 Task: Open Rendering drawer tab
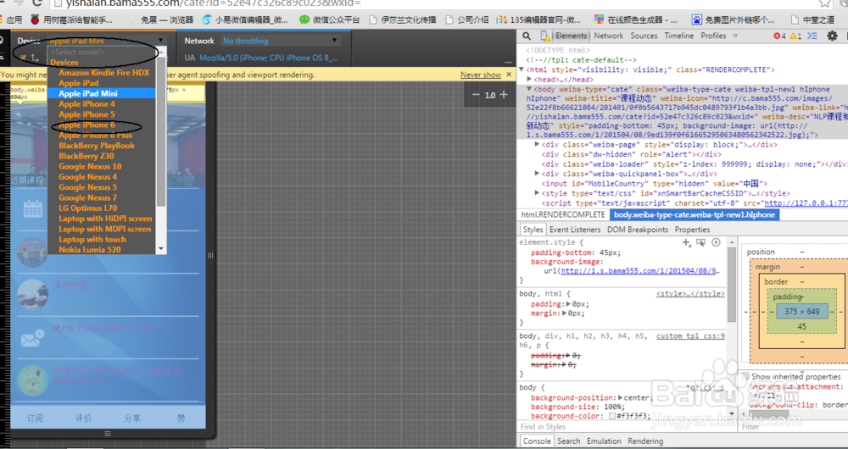click(645, 441)
